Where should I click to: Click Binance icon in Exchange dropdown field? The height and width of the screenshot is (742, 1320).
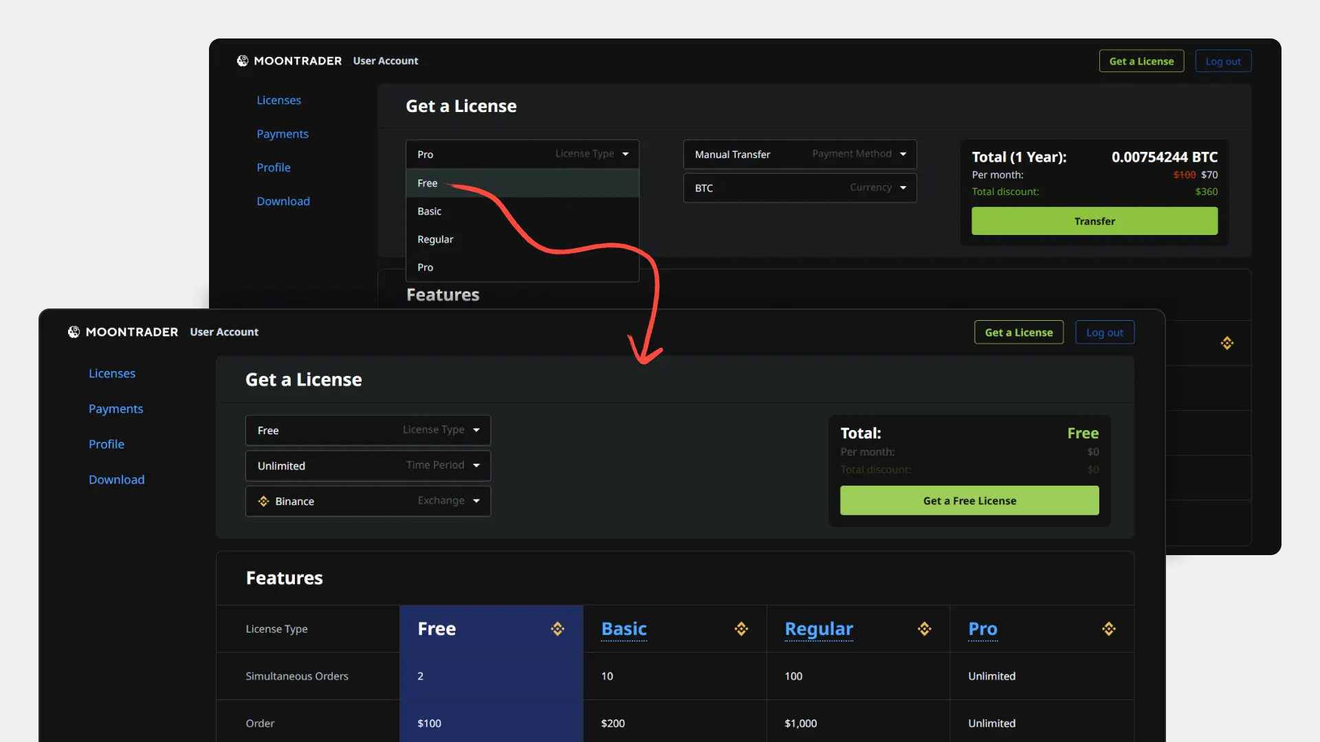tap(263, 501)
